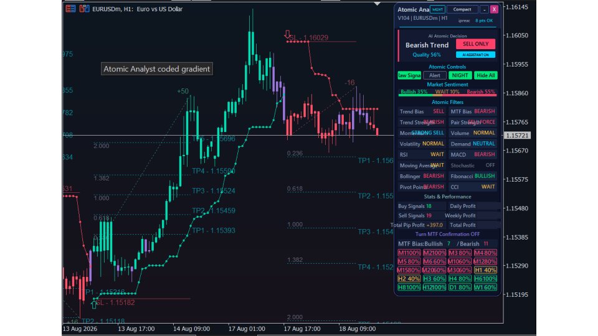Click the Atomic Analyst coded gradient label
This screenshot has height=336, width=598.
click(x=157, y=69)
